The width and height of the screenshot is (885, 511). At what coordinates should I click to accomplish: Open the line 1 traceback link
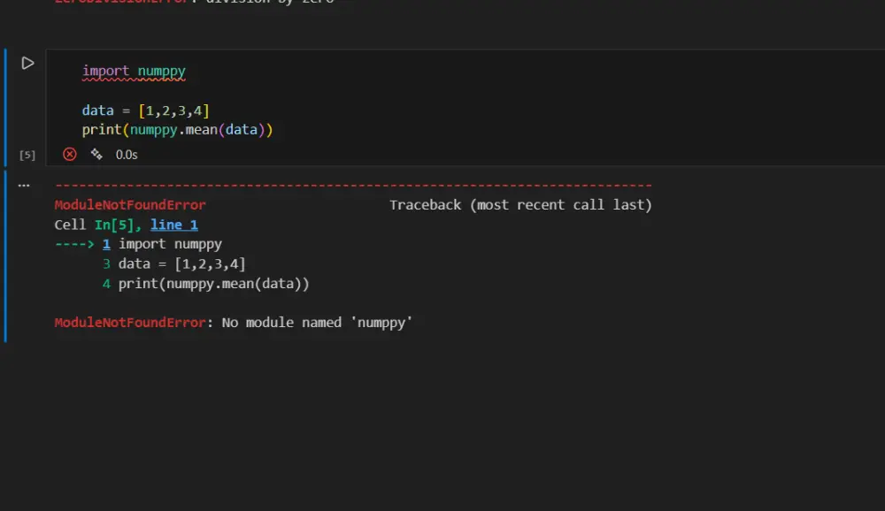(174, 224)
